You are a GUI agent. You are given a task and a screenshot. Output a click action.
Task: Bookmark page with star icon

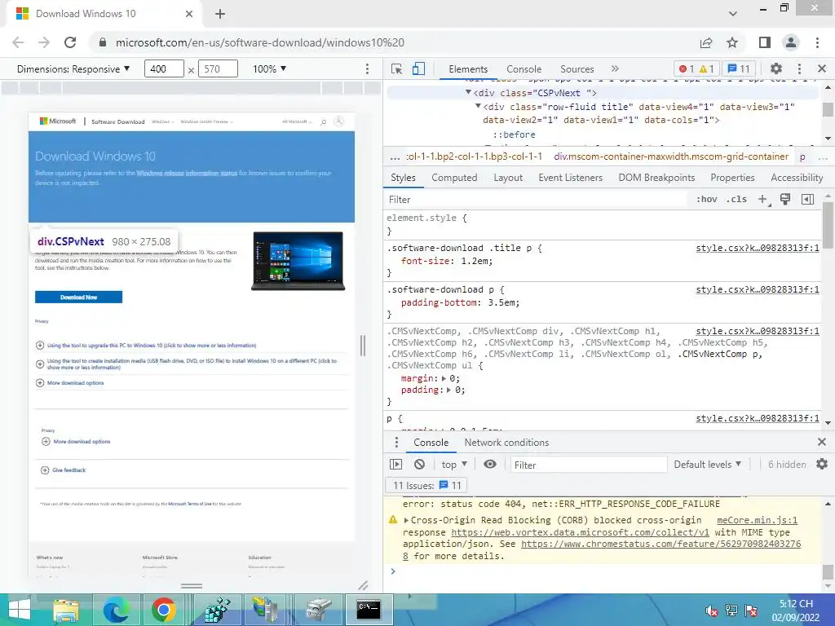(733, 42)
